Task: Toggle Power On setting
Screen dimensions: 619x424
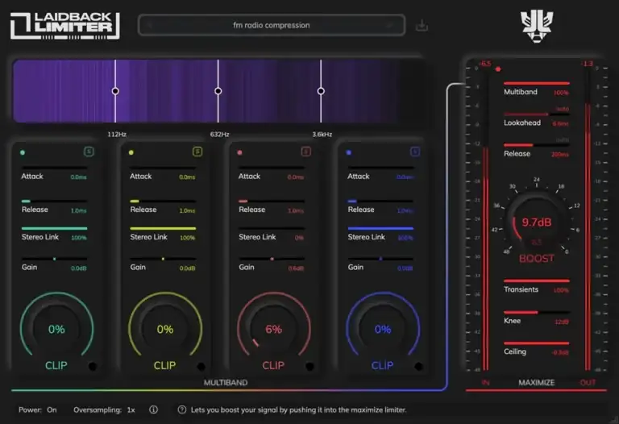Action: pyautogui.click(x=38, y=409)
